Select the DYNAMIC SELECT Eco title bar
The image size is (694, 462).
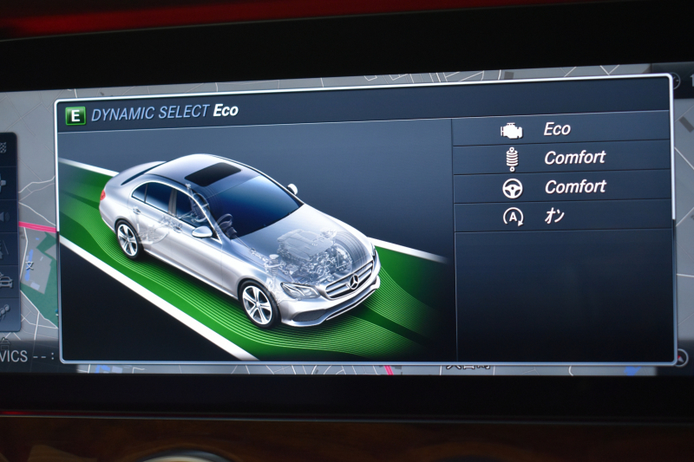coord(165,112)
